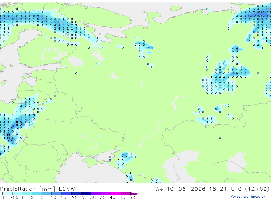Click the legend label '0.5'

pyautogui.click(x=15, y=197)
